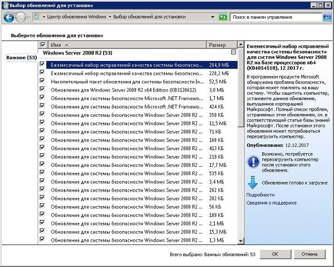334x267 pixels.
Task: Uncheck the 350 КБ security update checkbox
Action: (x=42, y=114)
